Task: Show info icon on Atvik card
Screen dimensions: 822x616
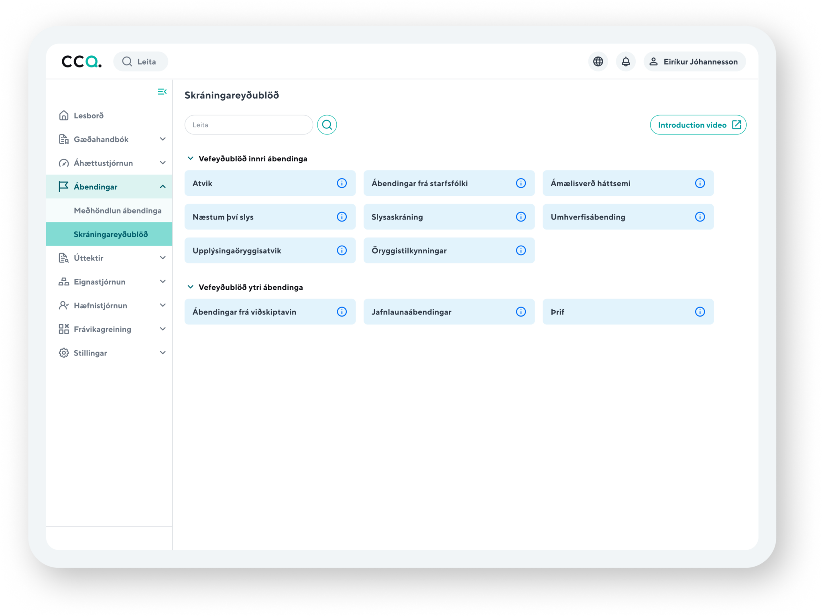Action: [342, 183]
